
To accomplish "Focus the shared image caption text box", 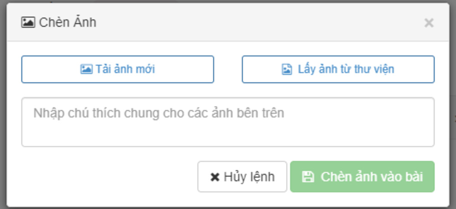I will point(228,122).
